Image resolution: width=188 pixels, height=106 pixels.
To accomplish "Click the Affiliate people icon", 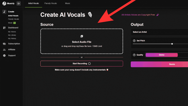I will (x=4, y=50).
